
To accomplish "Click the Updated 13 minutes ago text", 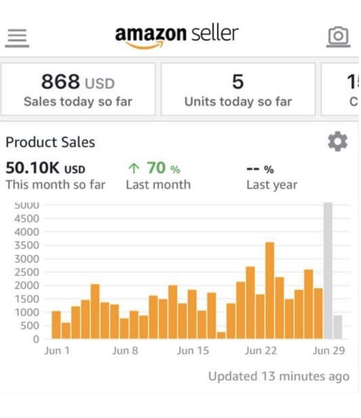I will (x=278, y=377).
